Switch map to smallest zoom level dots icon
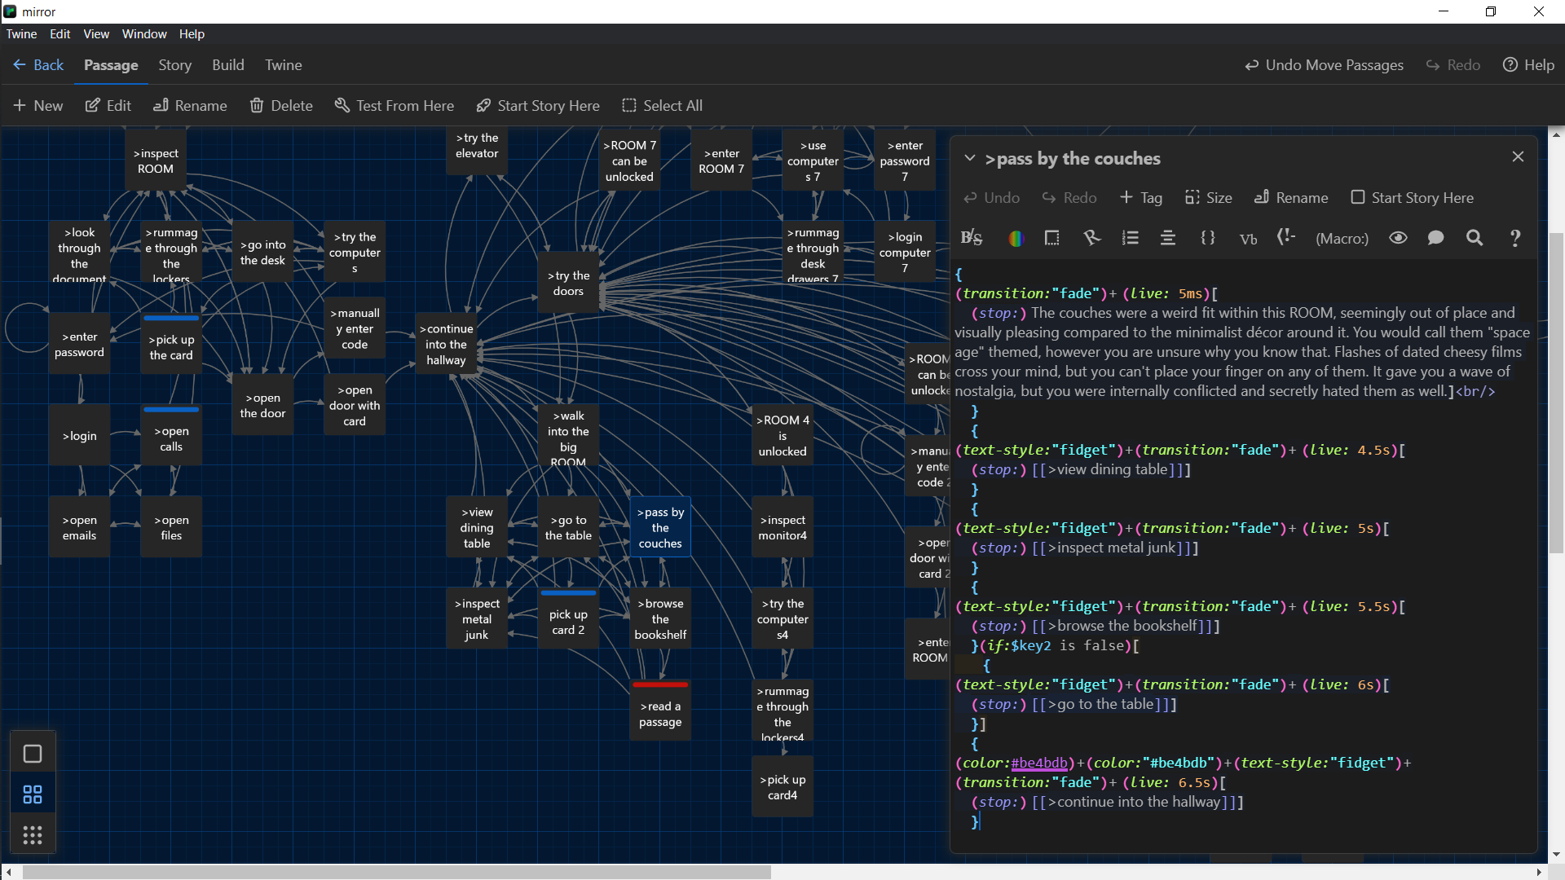Image resolution: width=1565 pixels, height=880 pixels. coord(32,834)
